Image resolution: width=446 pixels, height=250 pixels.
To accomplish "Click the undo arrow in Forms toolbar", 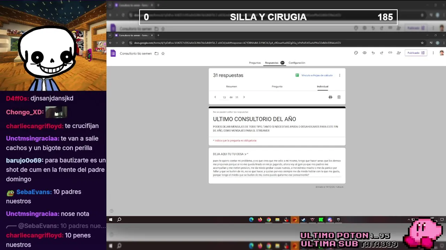I will tap(373, 53).
